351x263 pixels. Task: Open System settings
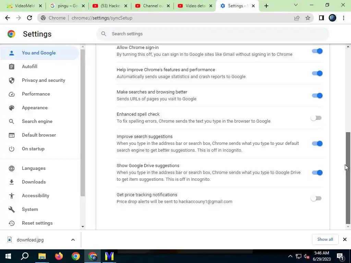[39, 210]
